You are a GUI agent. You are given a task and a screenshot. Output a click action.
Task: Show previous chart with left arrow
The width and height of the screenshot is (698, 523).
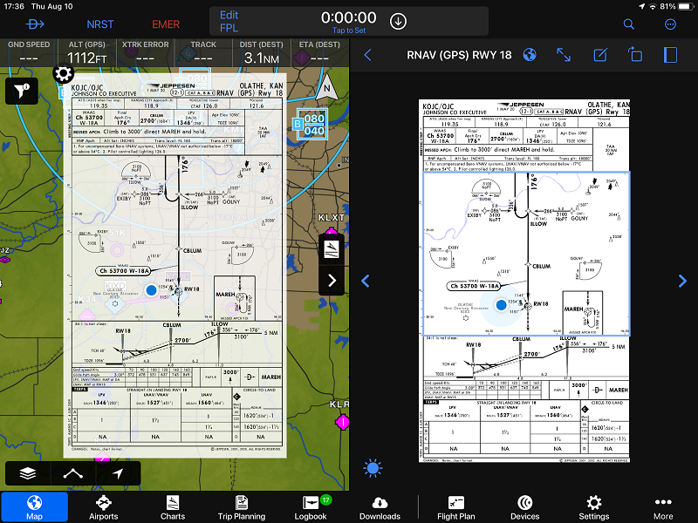tap(366, 281)
